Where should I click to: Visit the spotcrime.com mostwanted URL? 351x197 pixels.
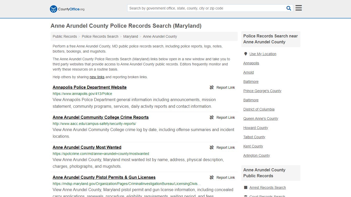[x=101, y=154]
